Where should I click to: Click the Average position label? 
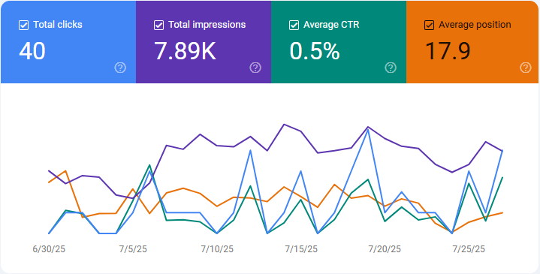(x=475, y=25)
